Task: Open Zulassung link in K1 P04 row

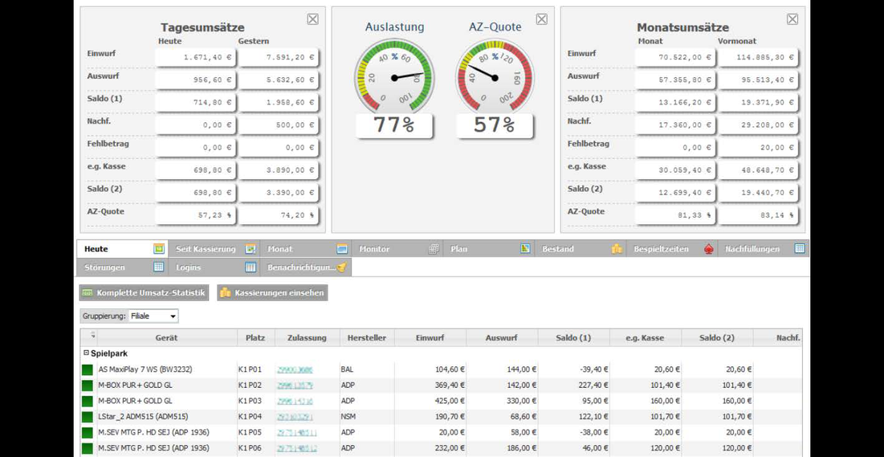Action: pyautogui.click(x=295, y=418)
